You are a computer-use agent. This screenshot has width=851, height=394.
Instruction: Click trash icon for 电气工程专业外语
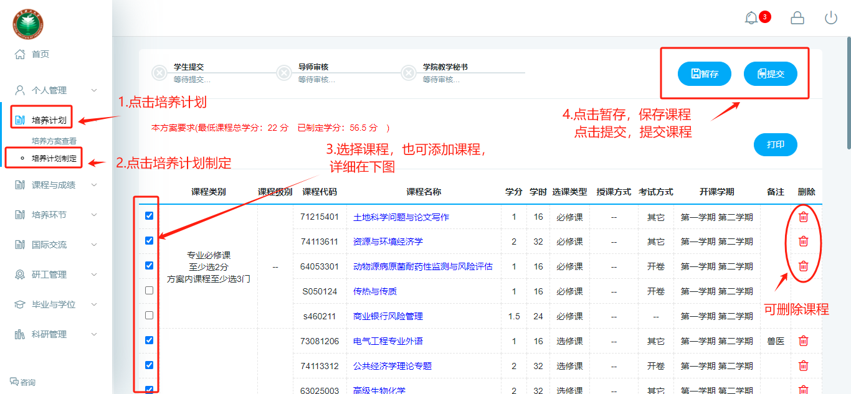coord(804,341)
